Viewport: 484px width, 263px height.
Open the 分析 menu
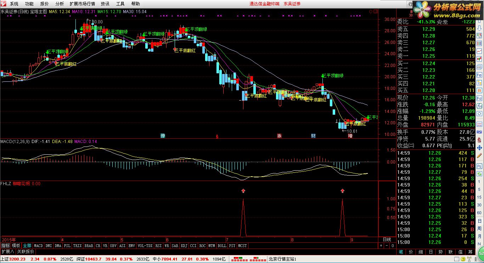coord(60,4)
